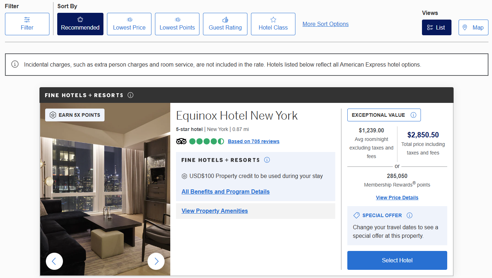Screen dimensions: 492x278
Task: Expand More Sort Options
Action: (325, 24)
